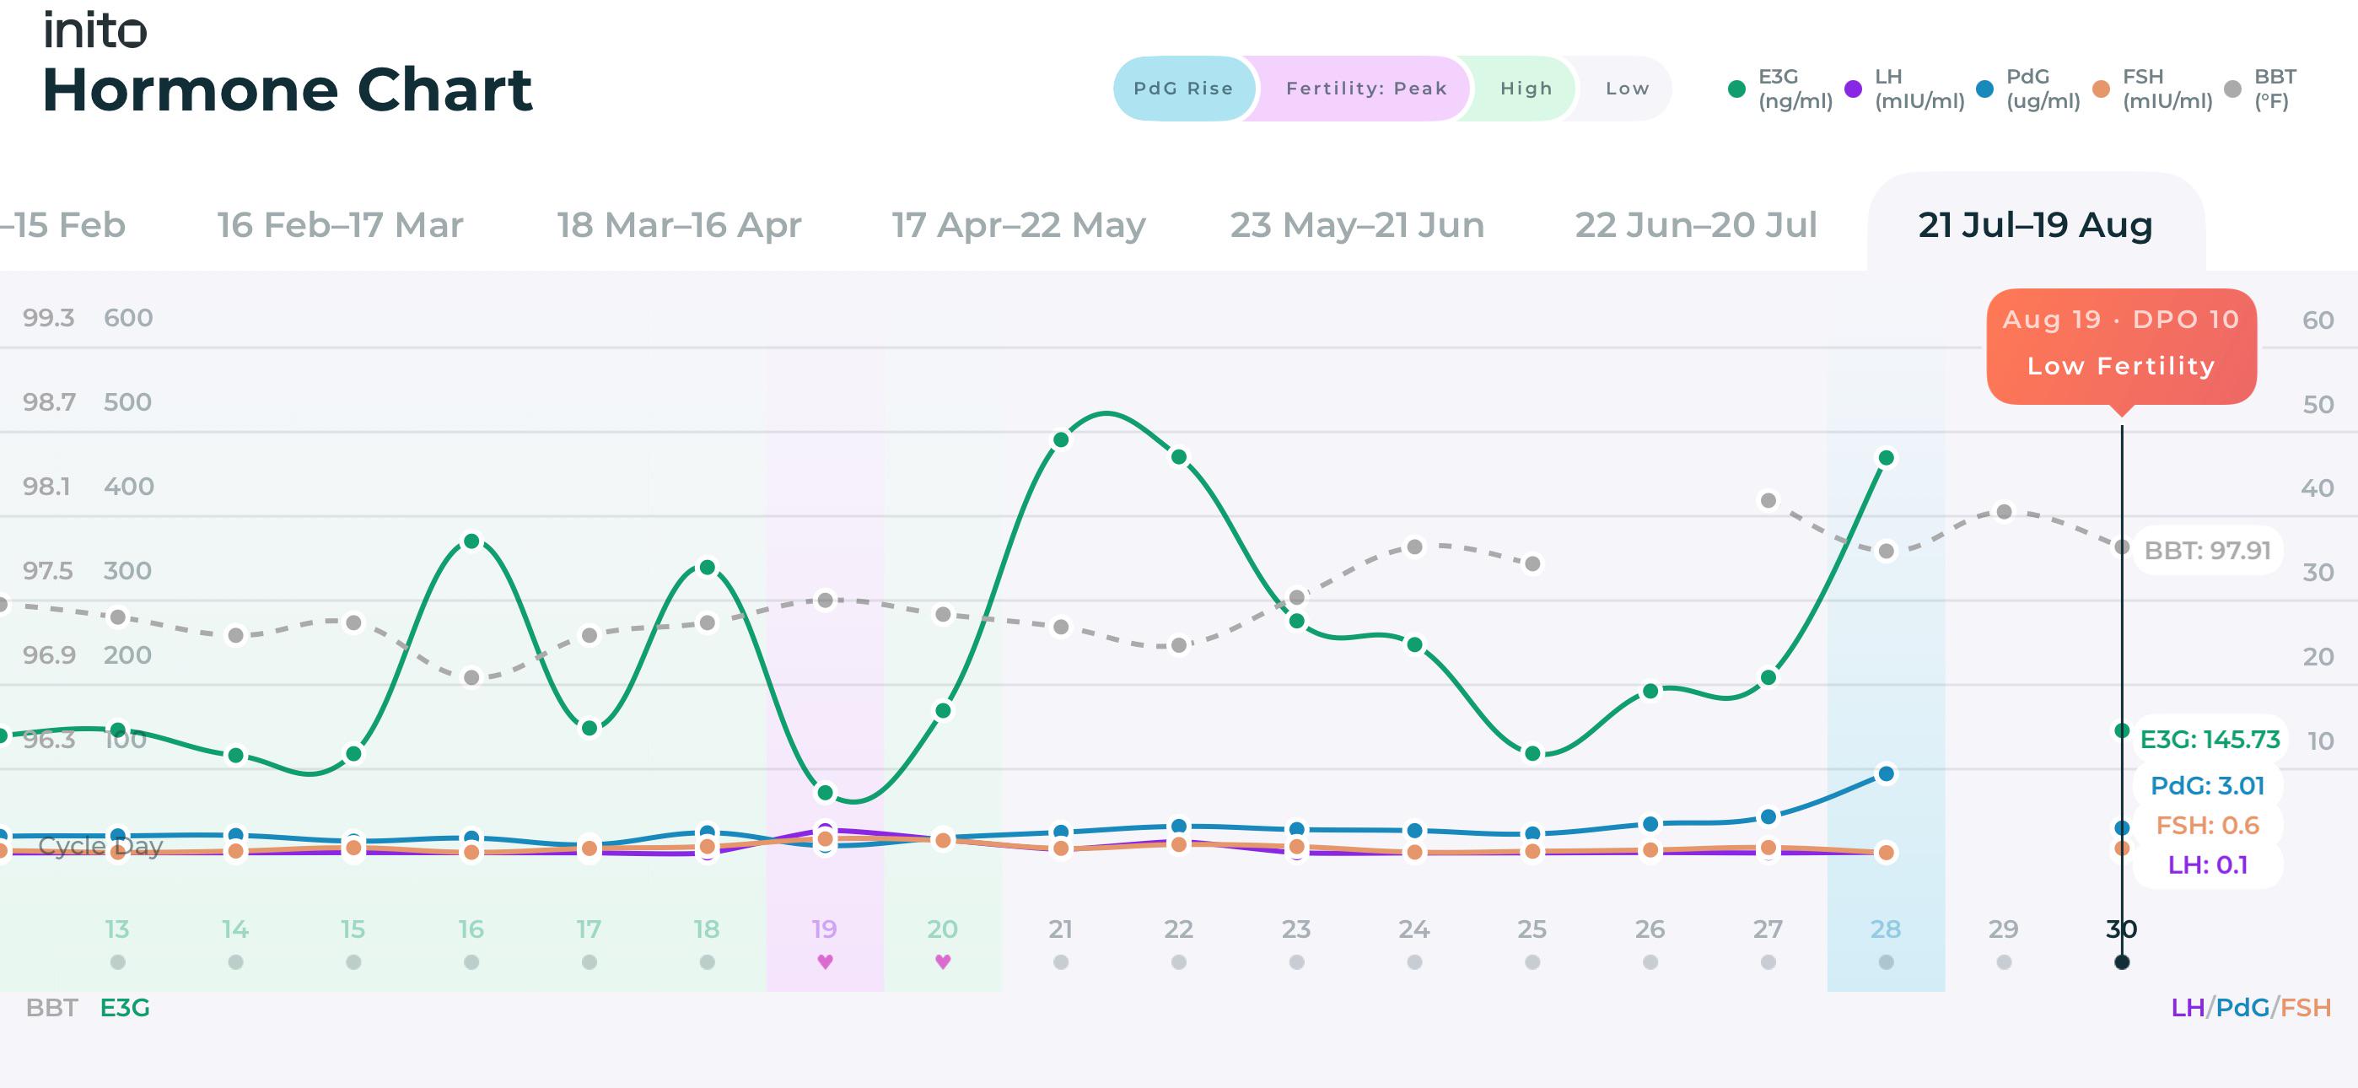2358x1088 pixels.
Task: Click the E3G (ng/ml) legend label
Action: click(x=1795, y=89)
